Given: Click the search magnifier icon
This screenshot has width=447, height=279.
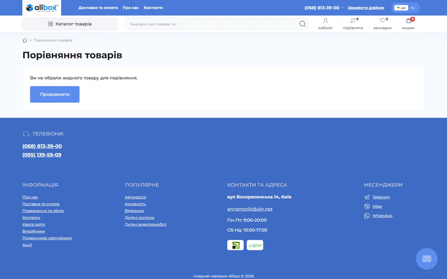Looking at the screenshot, I should (x=302, y=24).
